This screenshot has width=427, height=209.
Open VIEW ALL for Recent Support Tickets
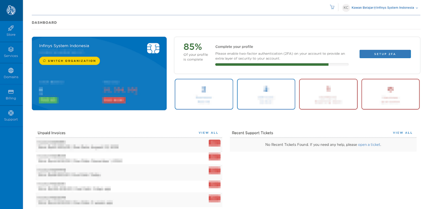[x=402, y=132]
